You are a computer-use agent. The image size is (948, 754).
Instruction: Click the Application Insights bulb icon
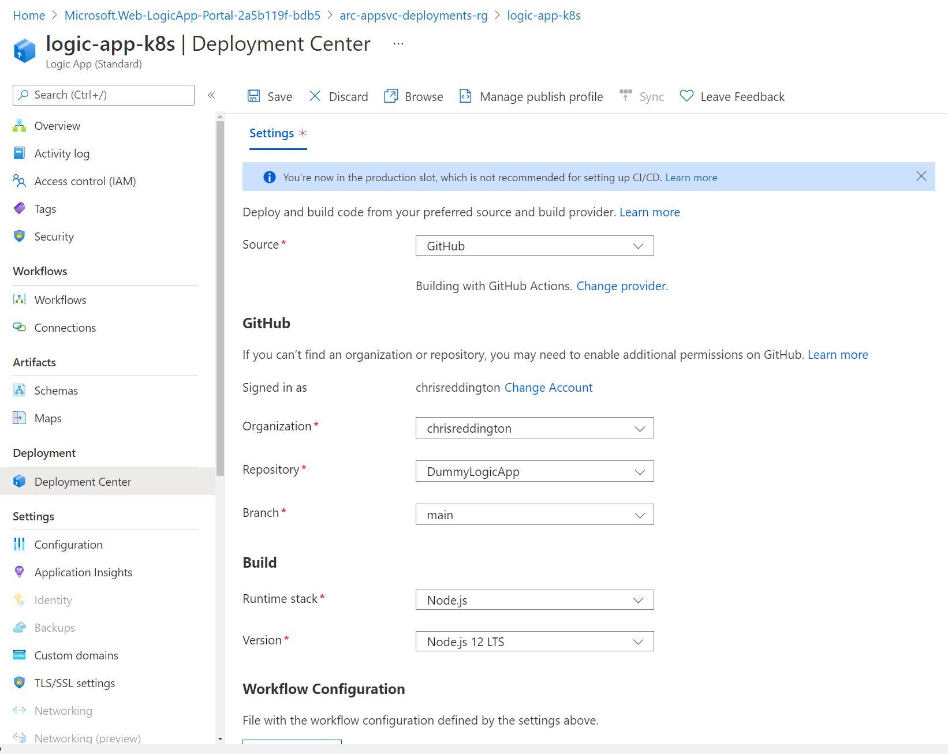click(20, 572)
